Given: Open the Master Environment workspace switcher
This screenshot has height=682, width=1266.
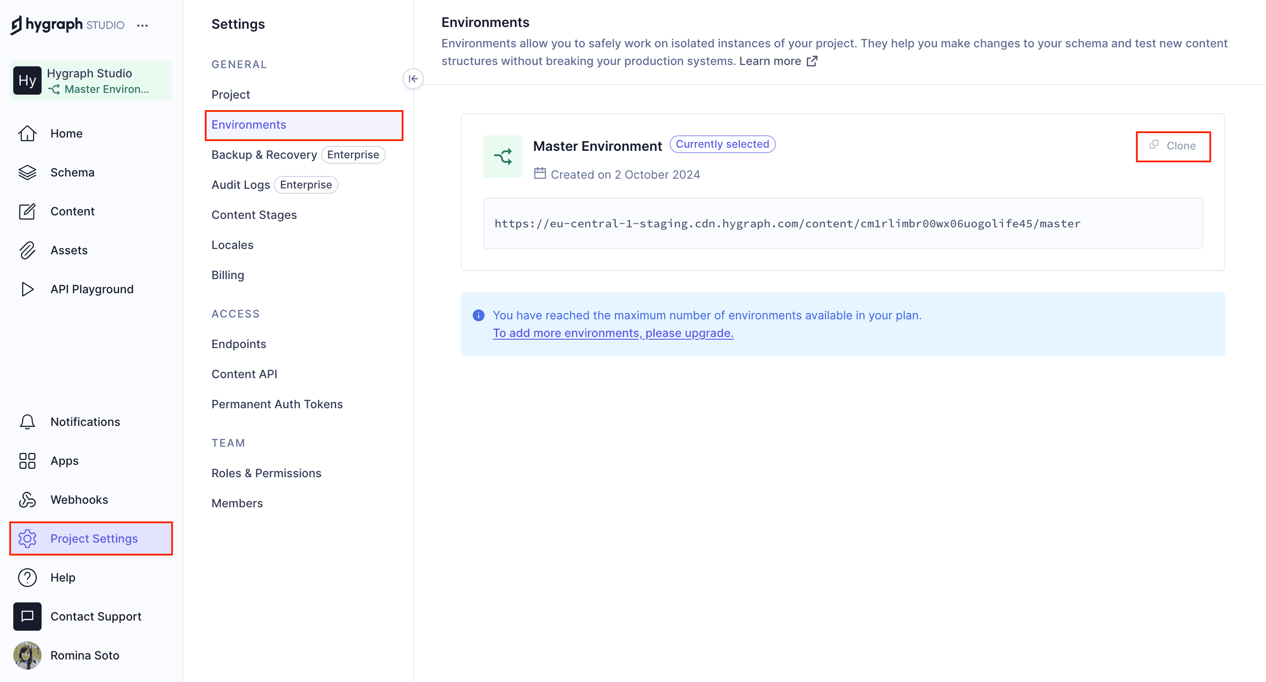Looking at the screenshot, I should click(90, 80).
